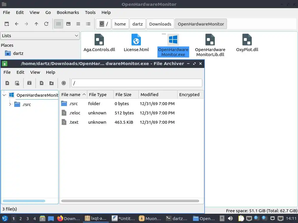Click the clipboard tray icon
This screenshot has width=298, height=223.
pos(241,218)
